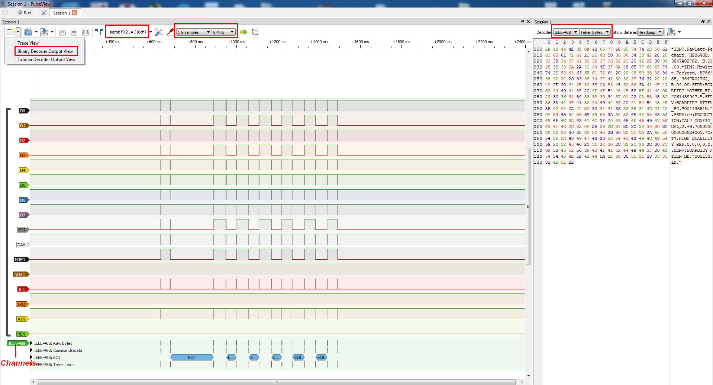This screenshot has height=385, width=713.
Task: Click the +1000 ms time ruler mark
Action: tap(236, 42)
